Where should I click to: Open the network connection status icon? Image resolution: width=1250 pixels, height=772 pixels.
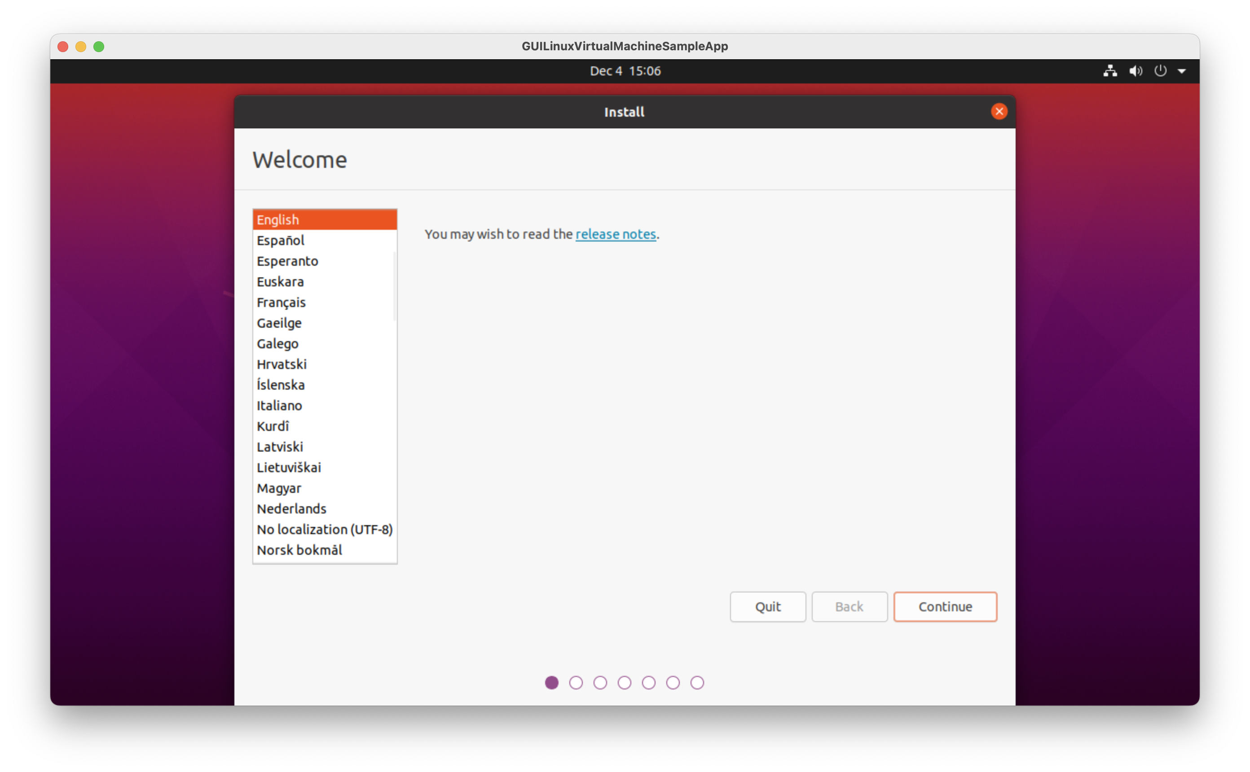tap(1109, 71)
